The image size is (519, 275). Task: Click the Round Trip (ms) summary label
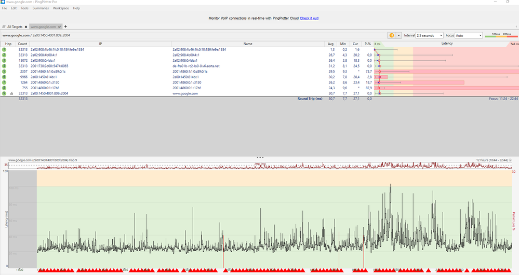tap(310, 99)
